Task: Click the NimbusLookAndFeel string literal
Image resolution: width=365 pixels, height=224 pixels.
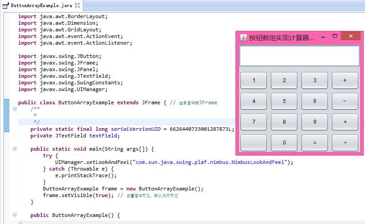Action: coord(210,162)
